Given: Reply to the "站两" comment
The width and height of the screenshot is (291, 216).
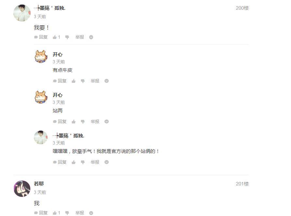Looking at the screenshot, I should (60, 121).
